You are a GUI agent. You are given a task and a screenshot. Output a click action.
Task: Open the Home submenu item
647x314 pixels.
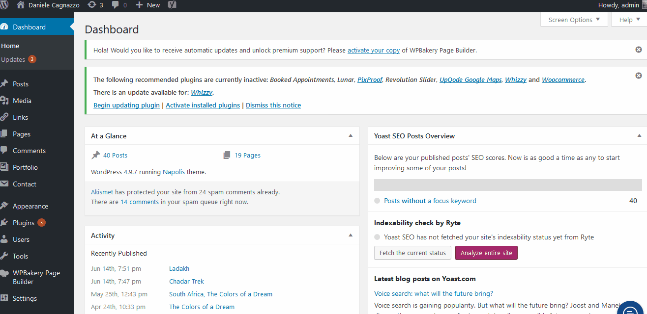[x=10, y=46]
